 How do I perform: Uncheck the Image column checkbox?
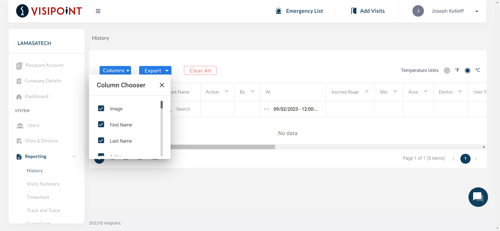pyautogui.click(x=101, y=109)
